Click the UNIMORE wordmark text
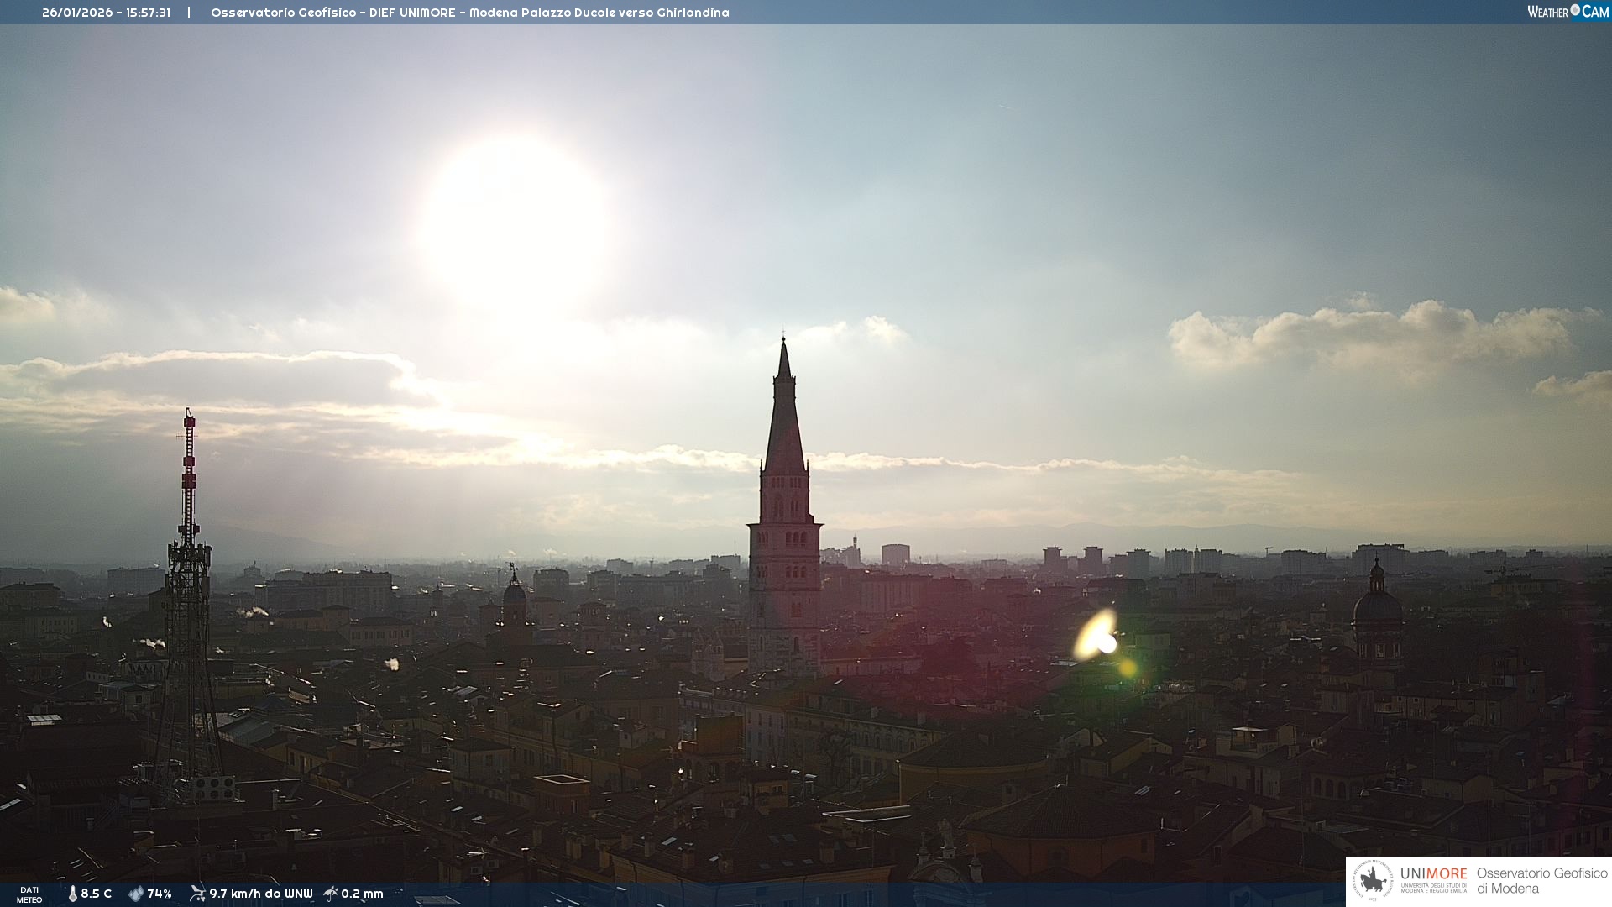 click(1433, 873)
